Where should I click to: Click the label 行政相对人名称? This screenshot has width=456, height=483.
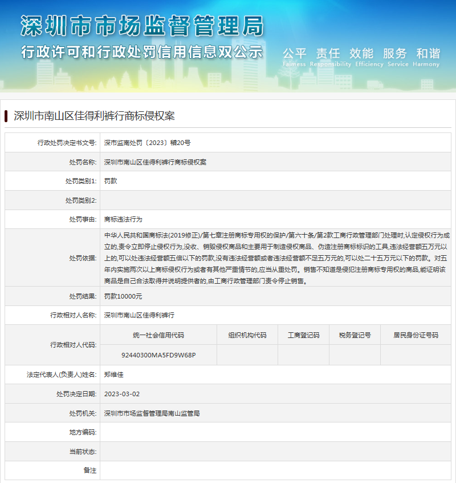point(73,315)
